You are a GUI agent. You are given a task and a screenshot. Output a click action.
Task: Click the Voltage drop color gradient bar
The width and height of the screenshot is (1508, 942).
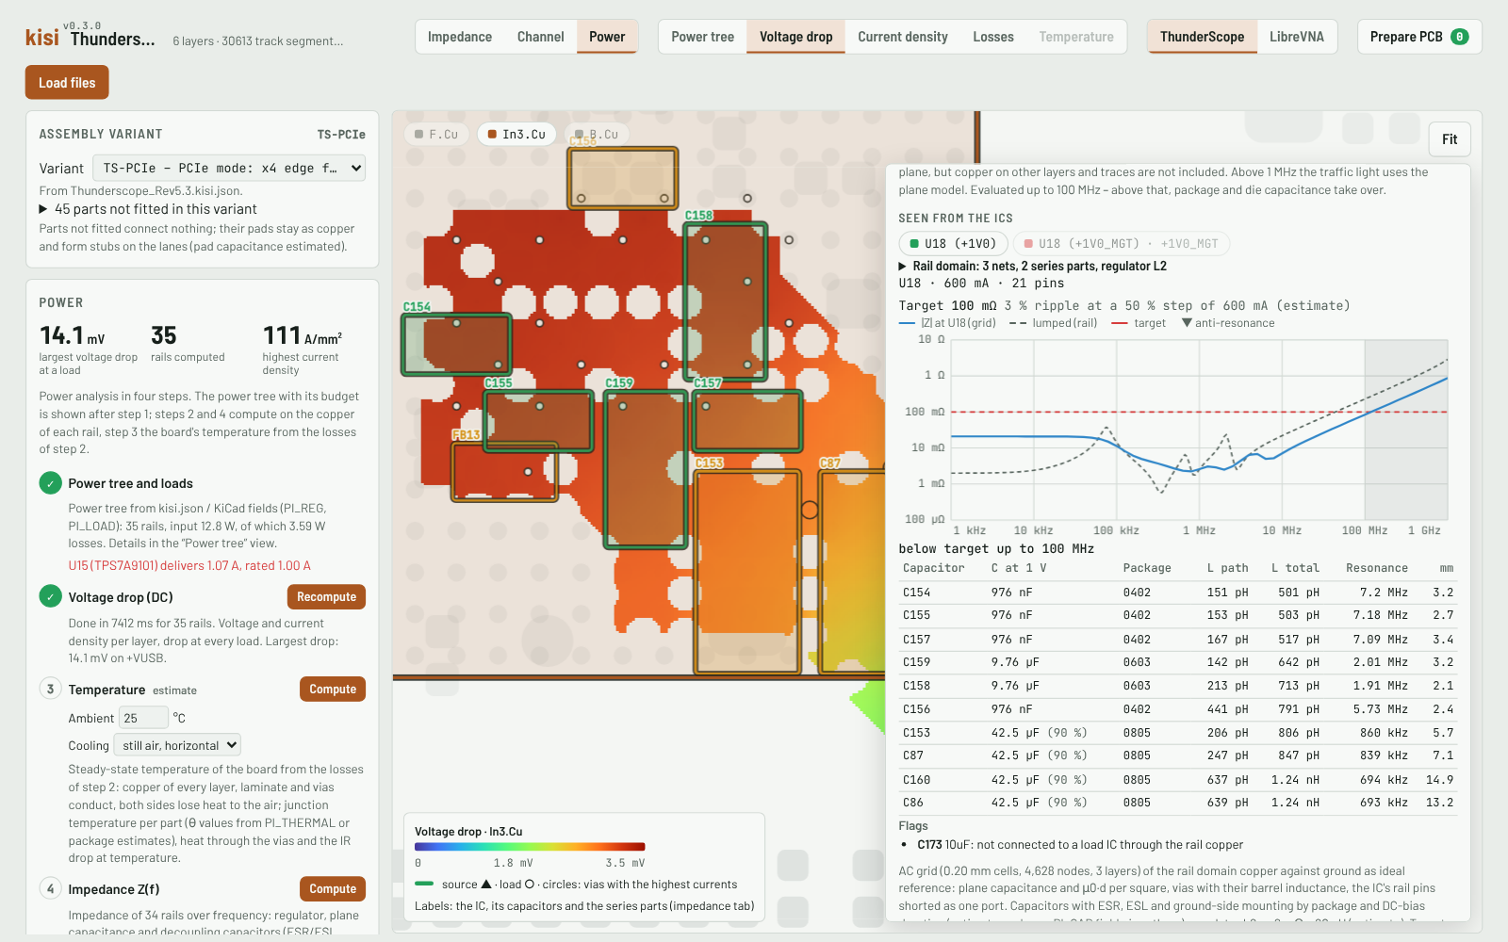[530, 847]
